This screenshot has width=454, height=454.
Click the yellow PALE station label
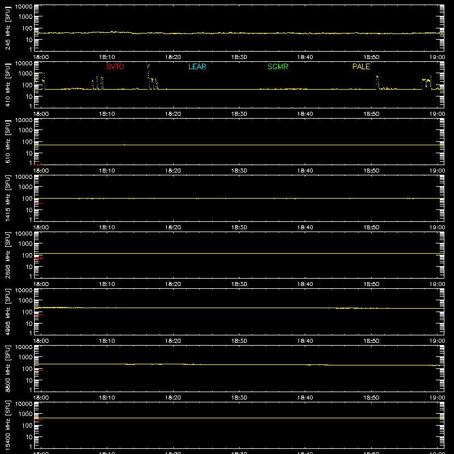pyautogui.click(x=361, y=66)
